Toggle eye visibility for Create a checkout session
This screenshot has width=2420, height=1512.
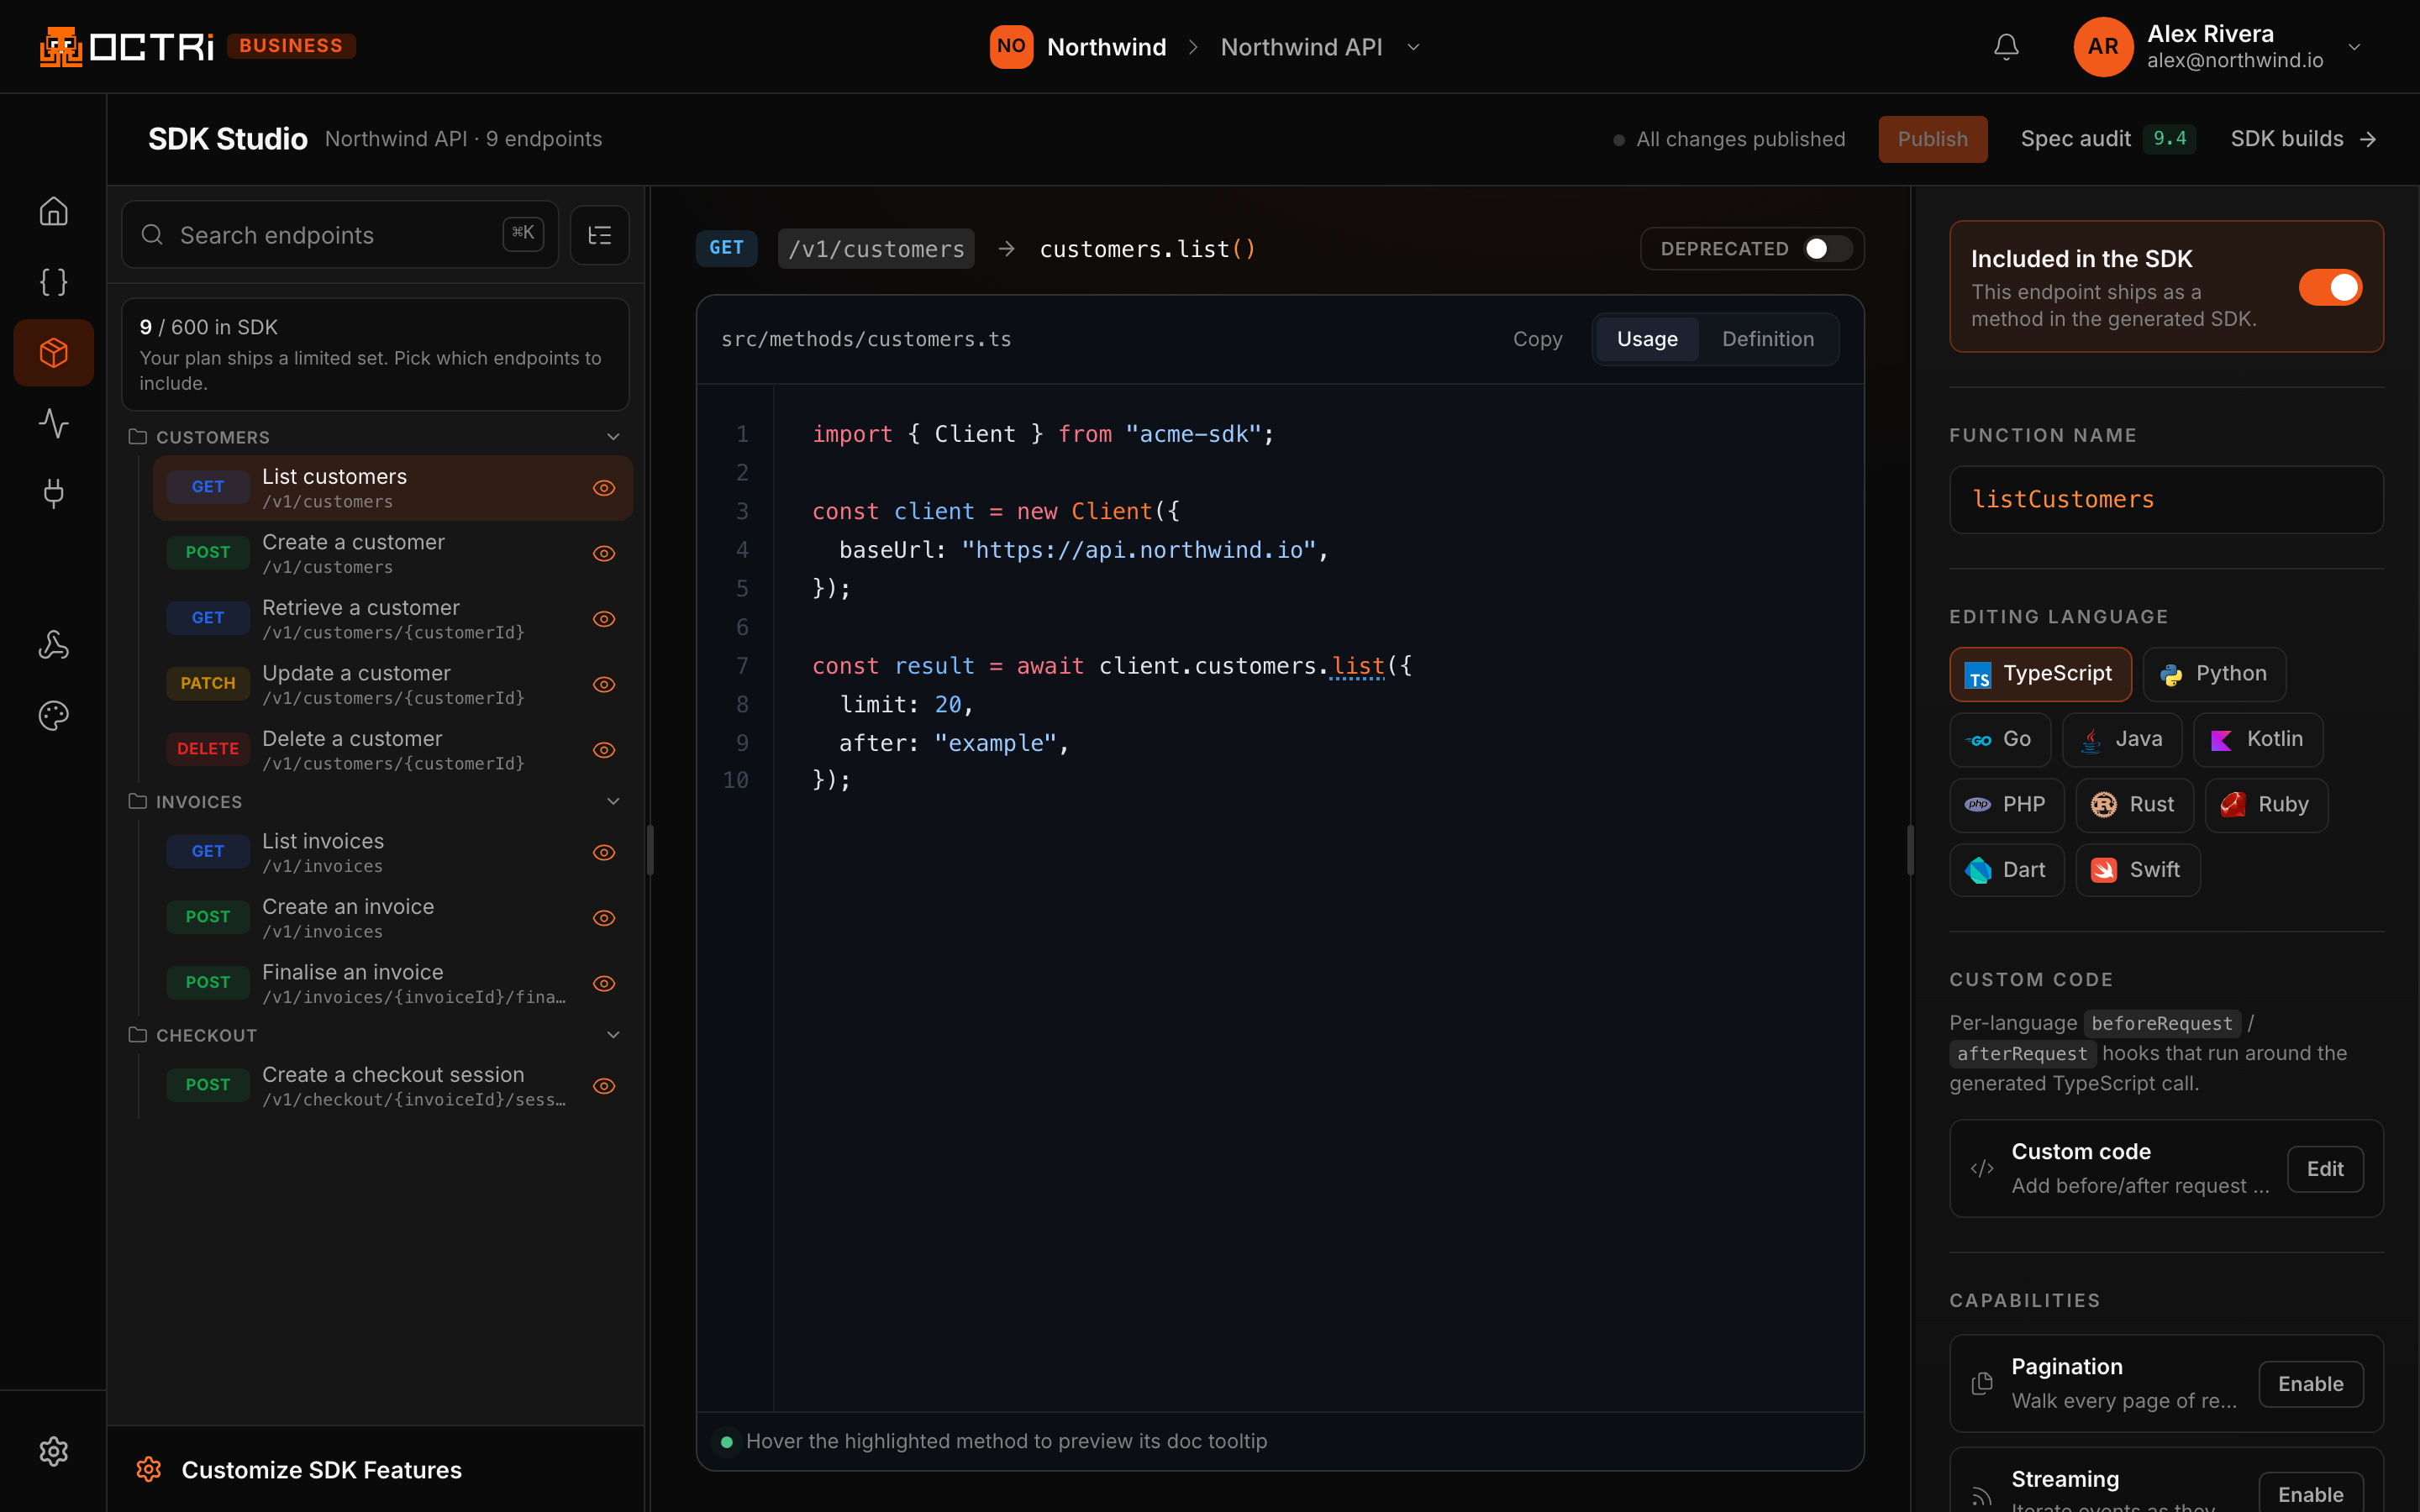click(x=604, y=1086)
